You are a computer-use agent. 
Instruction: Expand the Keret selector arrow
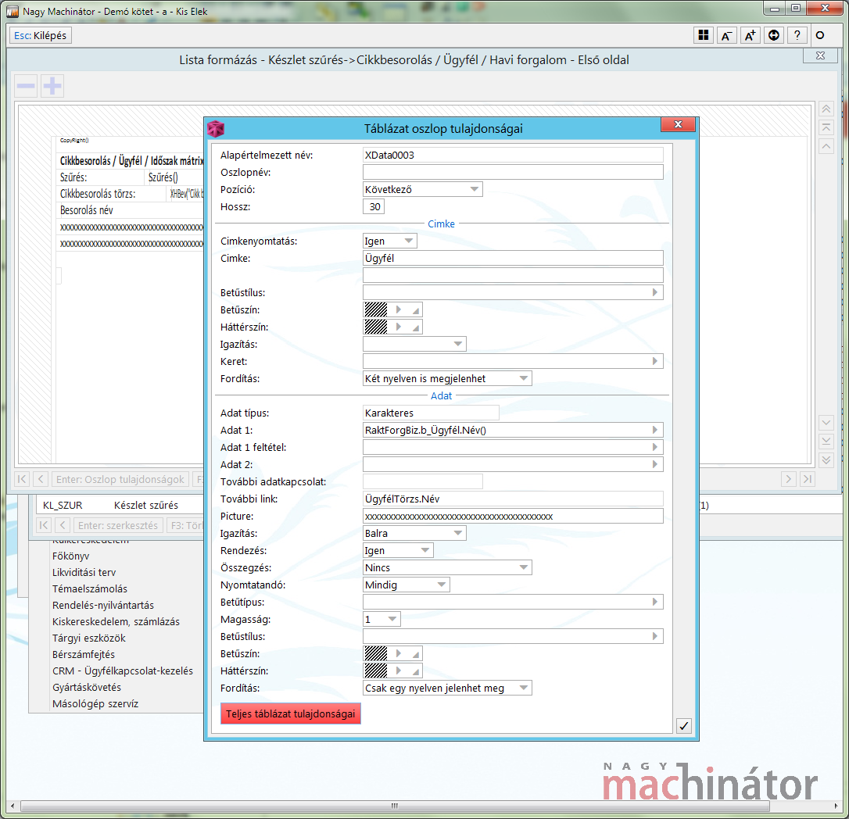tap(654, 361)
